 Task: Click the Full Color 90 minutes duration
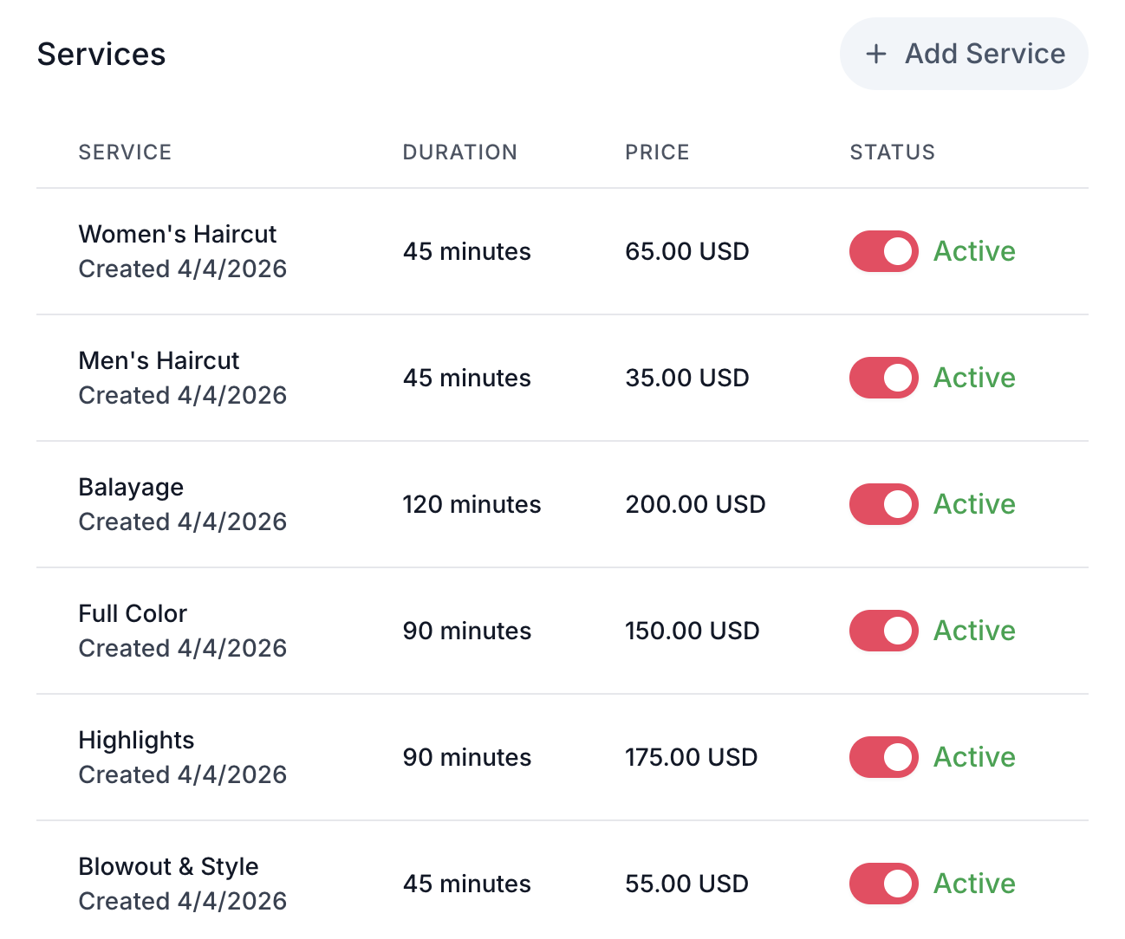pos(467,631)
